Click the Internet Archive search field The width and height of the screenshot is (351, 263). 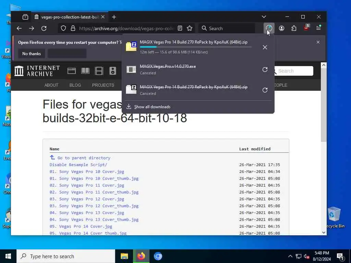(294, 71)
